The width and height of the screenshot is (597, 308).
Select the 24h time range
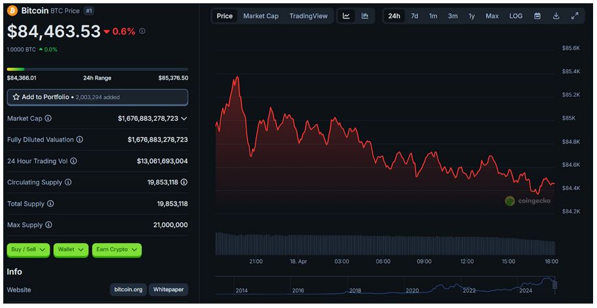394,16
